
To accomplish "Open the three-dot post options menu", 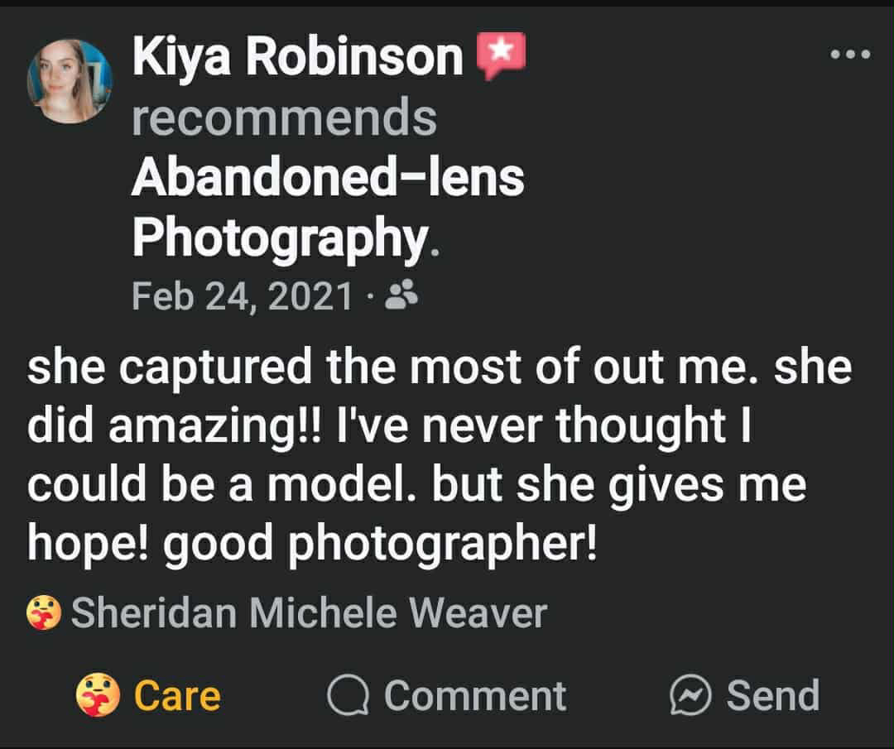I will (850, 55).
